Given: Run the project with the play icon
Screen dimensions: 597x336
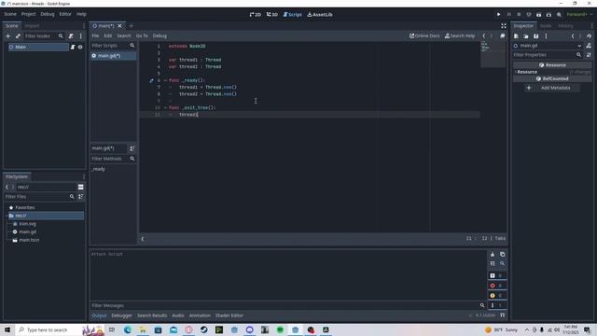Looking at the screenshot, I should pos(498,15).
